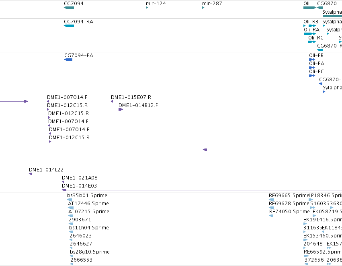Click the mir-124 gene label
Screen dimensions: 342x266
coord(156,4)
